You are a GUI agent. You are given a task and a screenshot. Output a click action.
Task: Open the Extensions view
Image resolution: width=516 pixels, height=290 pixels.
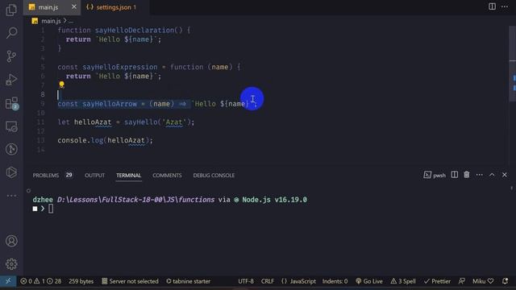[11, 103]
